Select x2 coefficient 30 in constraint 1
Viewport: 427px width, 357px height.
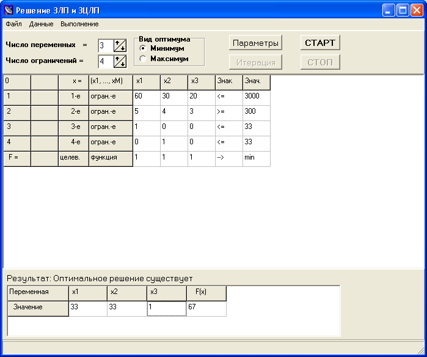[174, 98]
